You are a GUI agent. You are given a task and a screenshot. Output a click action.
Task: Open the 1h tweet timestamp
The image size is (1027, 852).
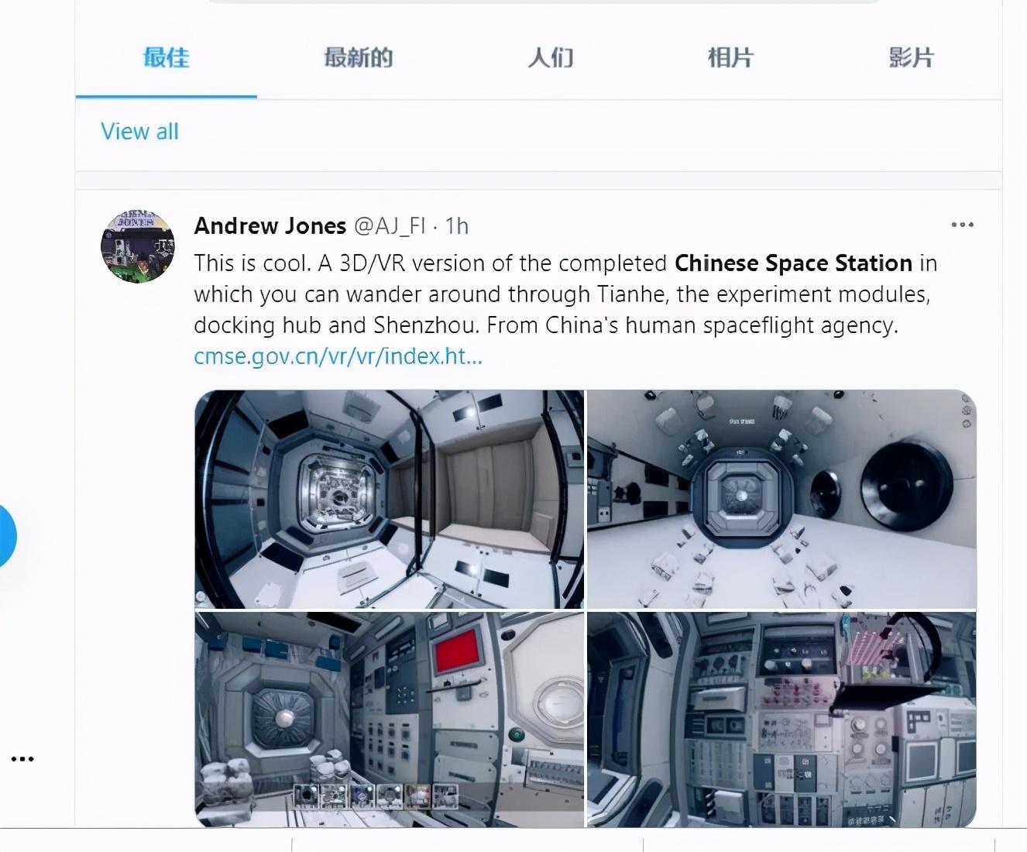click(x=457, y=225)
